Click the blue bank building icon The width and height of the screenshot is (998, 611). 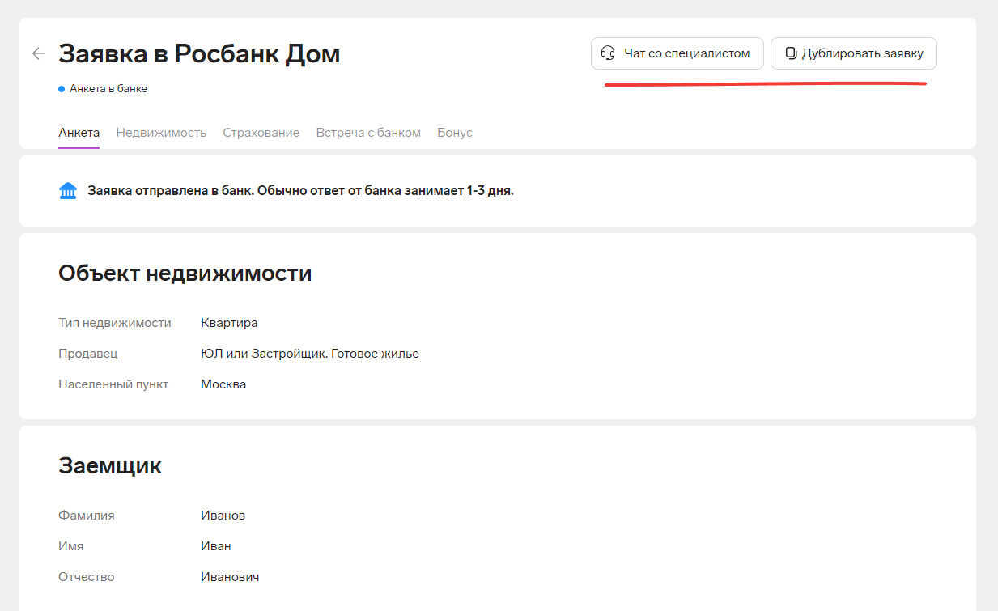tap(68, 191)
